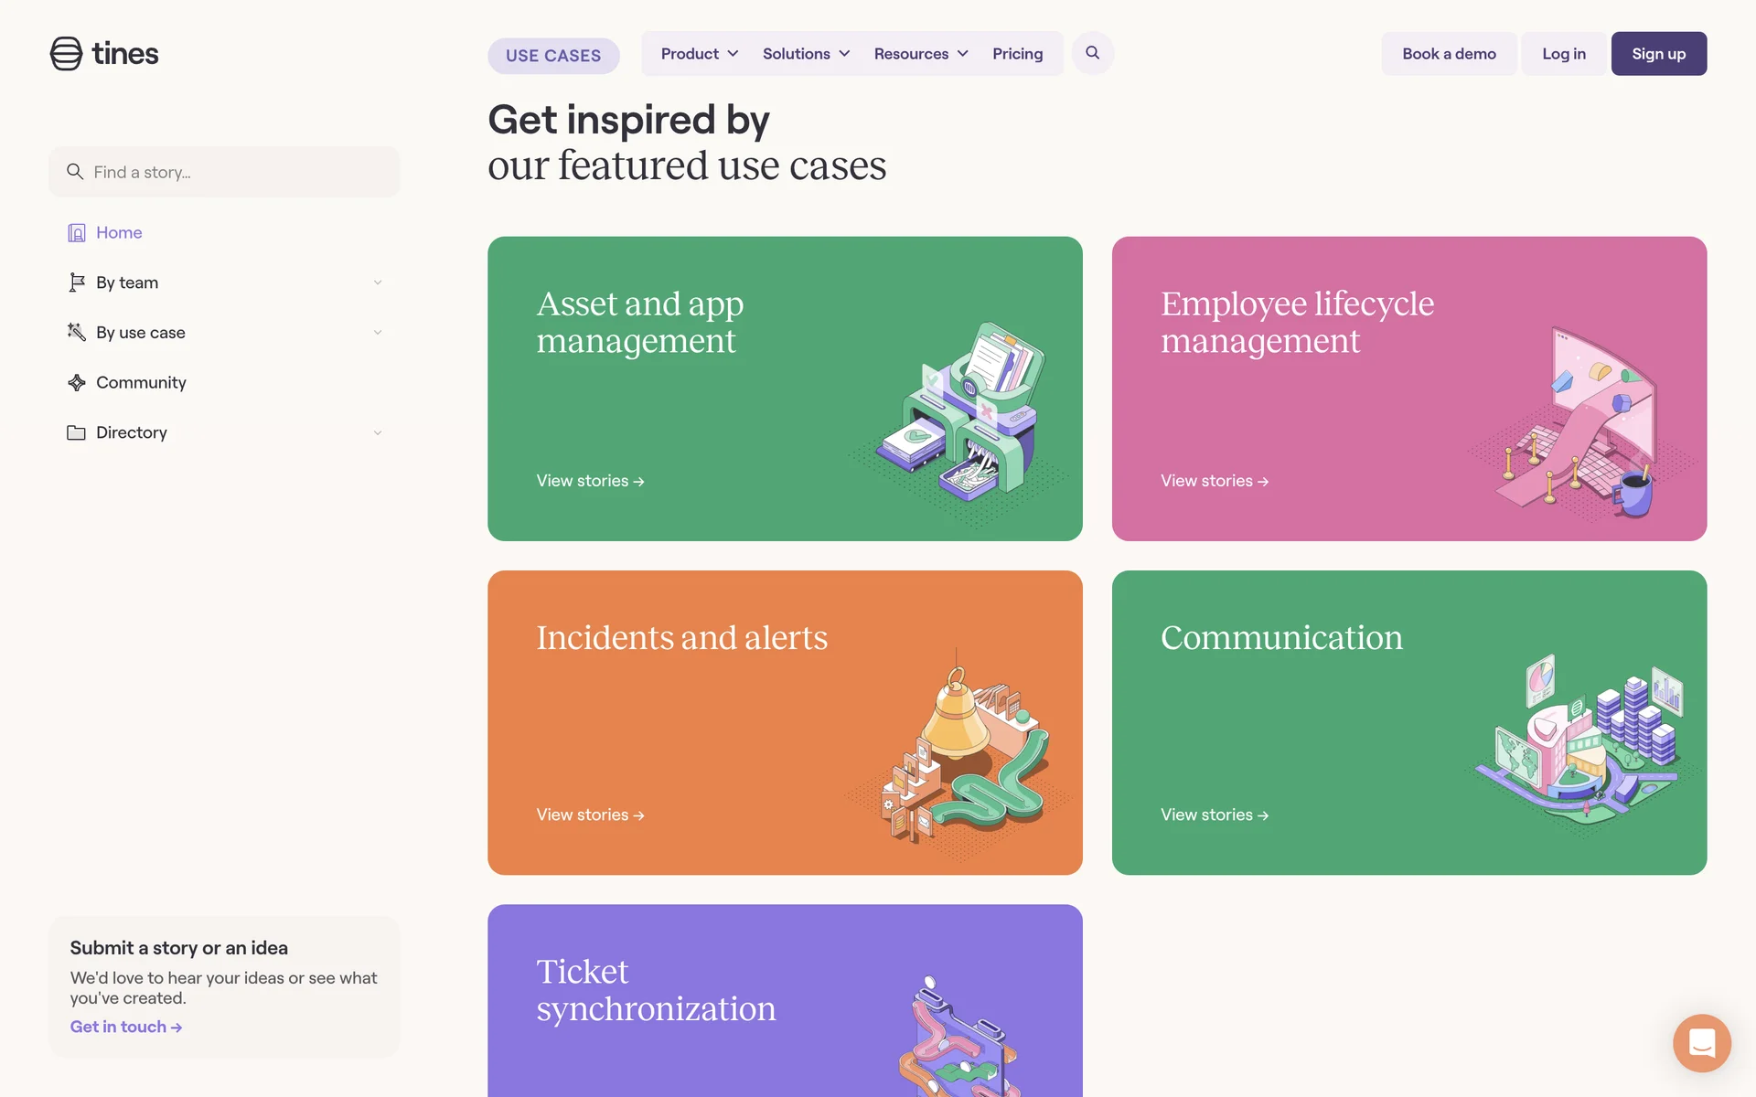The image size is (1756, 1097).
Task: Click the Sign up button
Action: pos(1658,54)
